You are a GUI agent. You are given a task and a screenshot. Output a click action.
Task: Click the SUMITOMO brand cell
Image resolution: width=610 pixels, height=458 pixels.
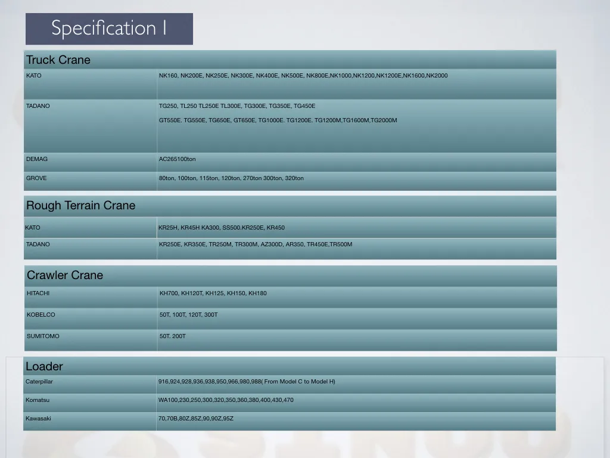[x=43, y=336]
